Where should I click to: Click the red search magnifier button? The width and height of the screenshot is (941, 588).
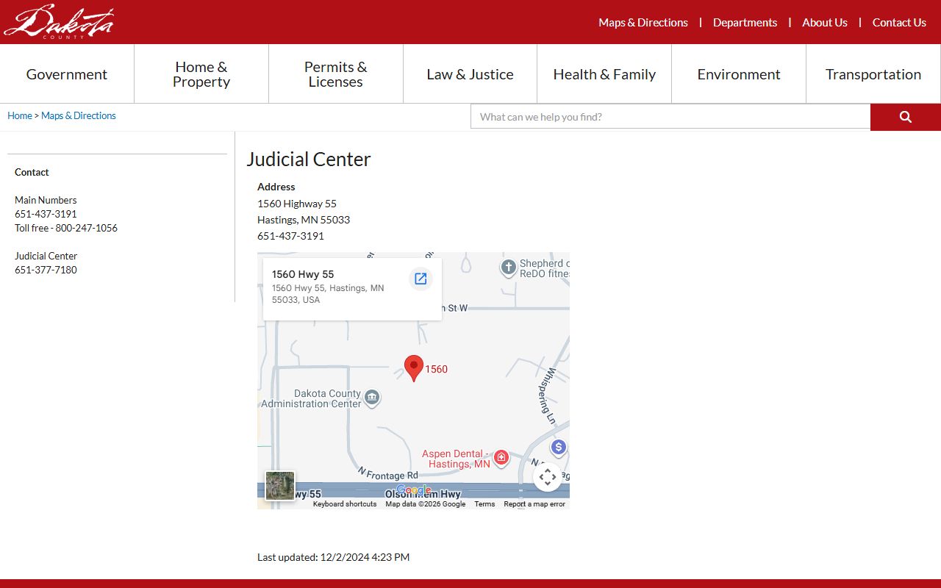point(906,117)
